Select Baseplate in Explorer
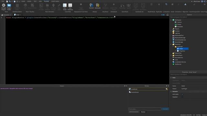 [x=180, y=27]
